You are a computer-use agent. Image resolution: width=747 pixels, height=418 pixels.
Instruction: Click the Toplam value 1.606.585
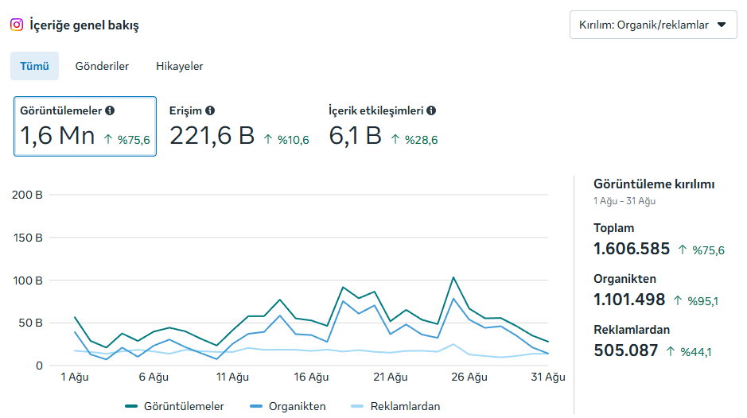point(631,249)
